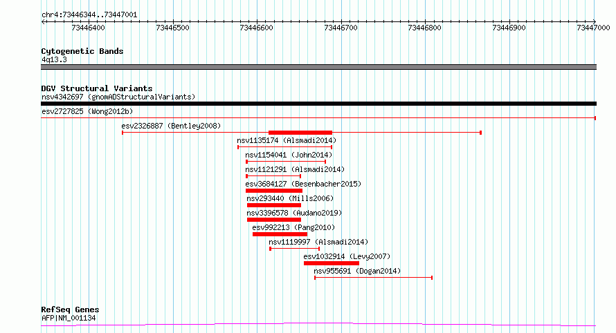Select ruler position 73446400

(89, 28)
